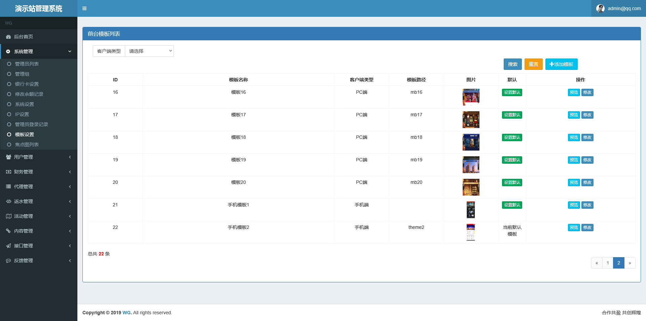Open the 客户端类型 dropdown
Image resolution: width=646 pixels, height=321 pixels.
149,51
